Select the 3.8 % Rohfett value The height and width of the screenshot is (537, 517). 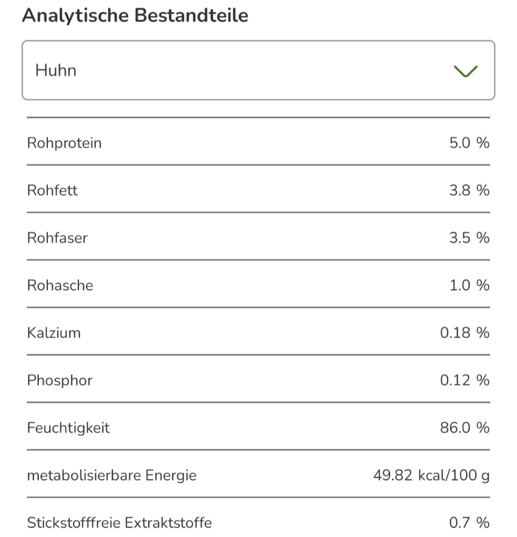(469, 191)
